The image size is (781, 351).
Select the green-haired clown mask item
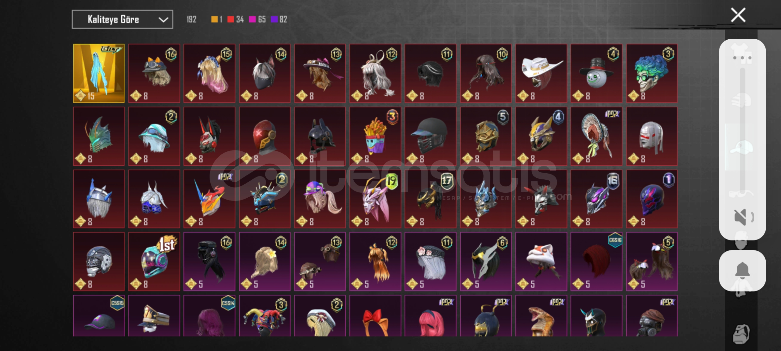[x=651, y=73]
